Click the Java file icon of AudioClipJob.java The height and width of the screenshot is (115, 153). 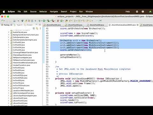11,32
